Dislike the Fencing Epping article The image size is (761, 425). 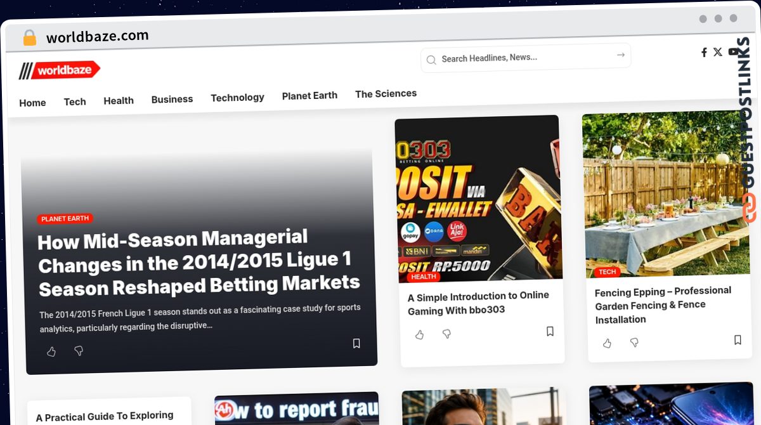634,343
